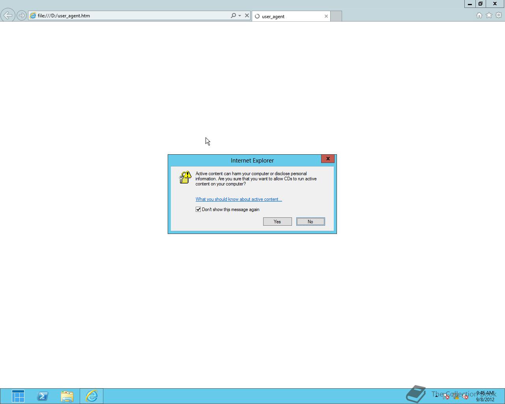Image resolution: width=505 pixels, height=404 pixels.
Task: Go back with the browser Back arrow
Action: pyautogui.click(x=7, y=15)
